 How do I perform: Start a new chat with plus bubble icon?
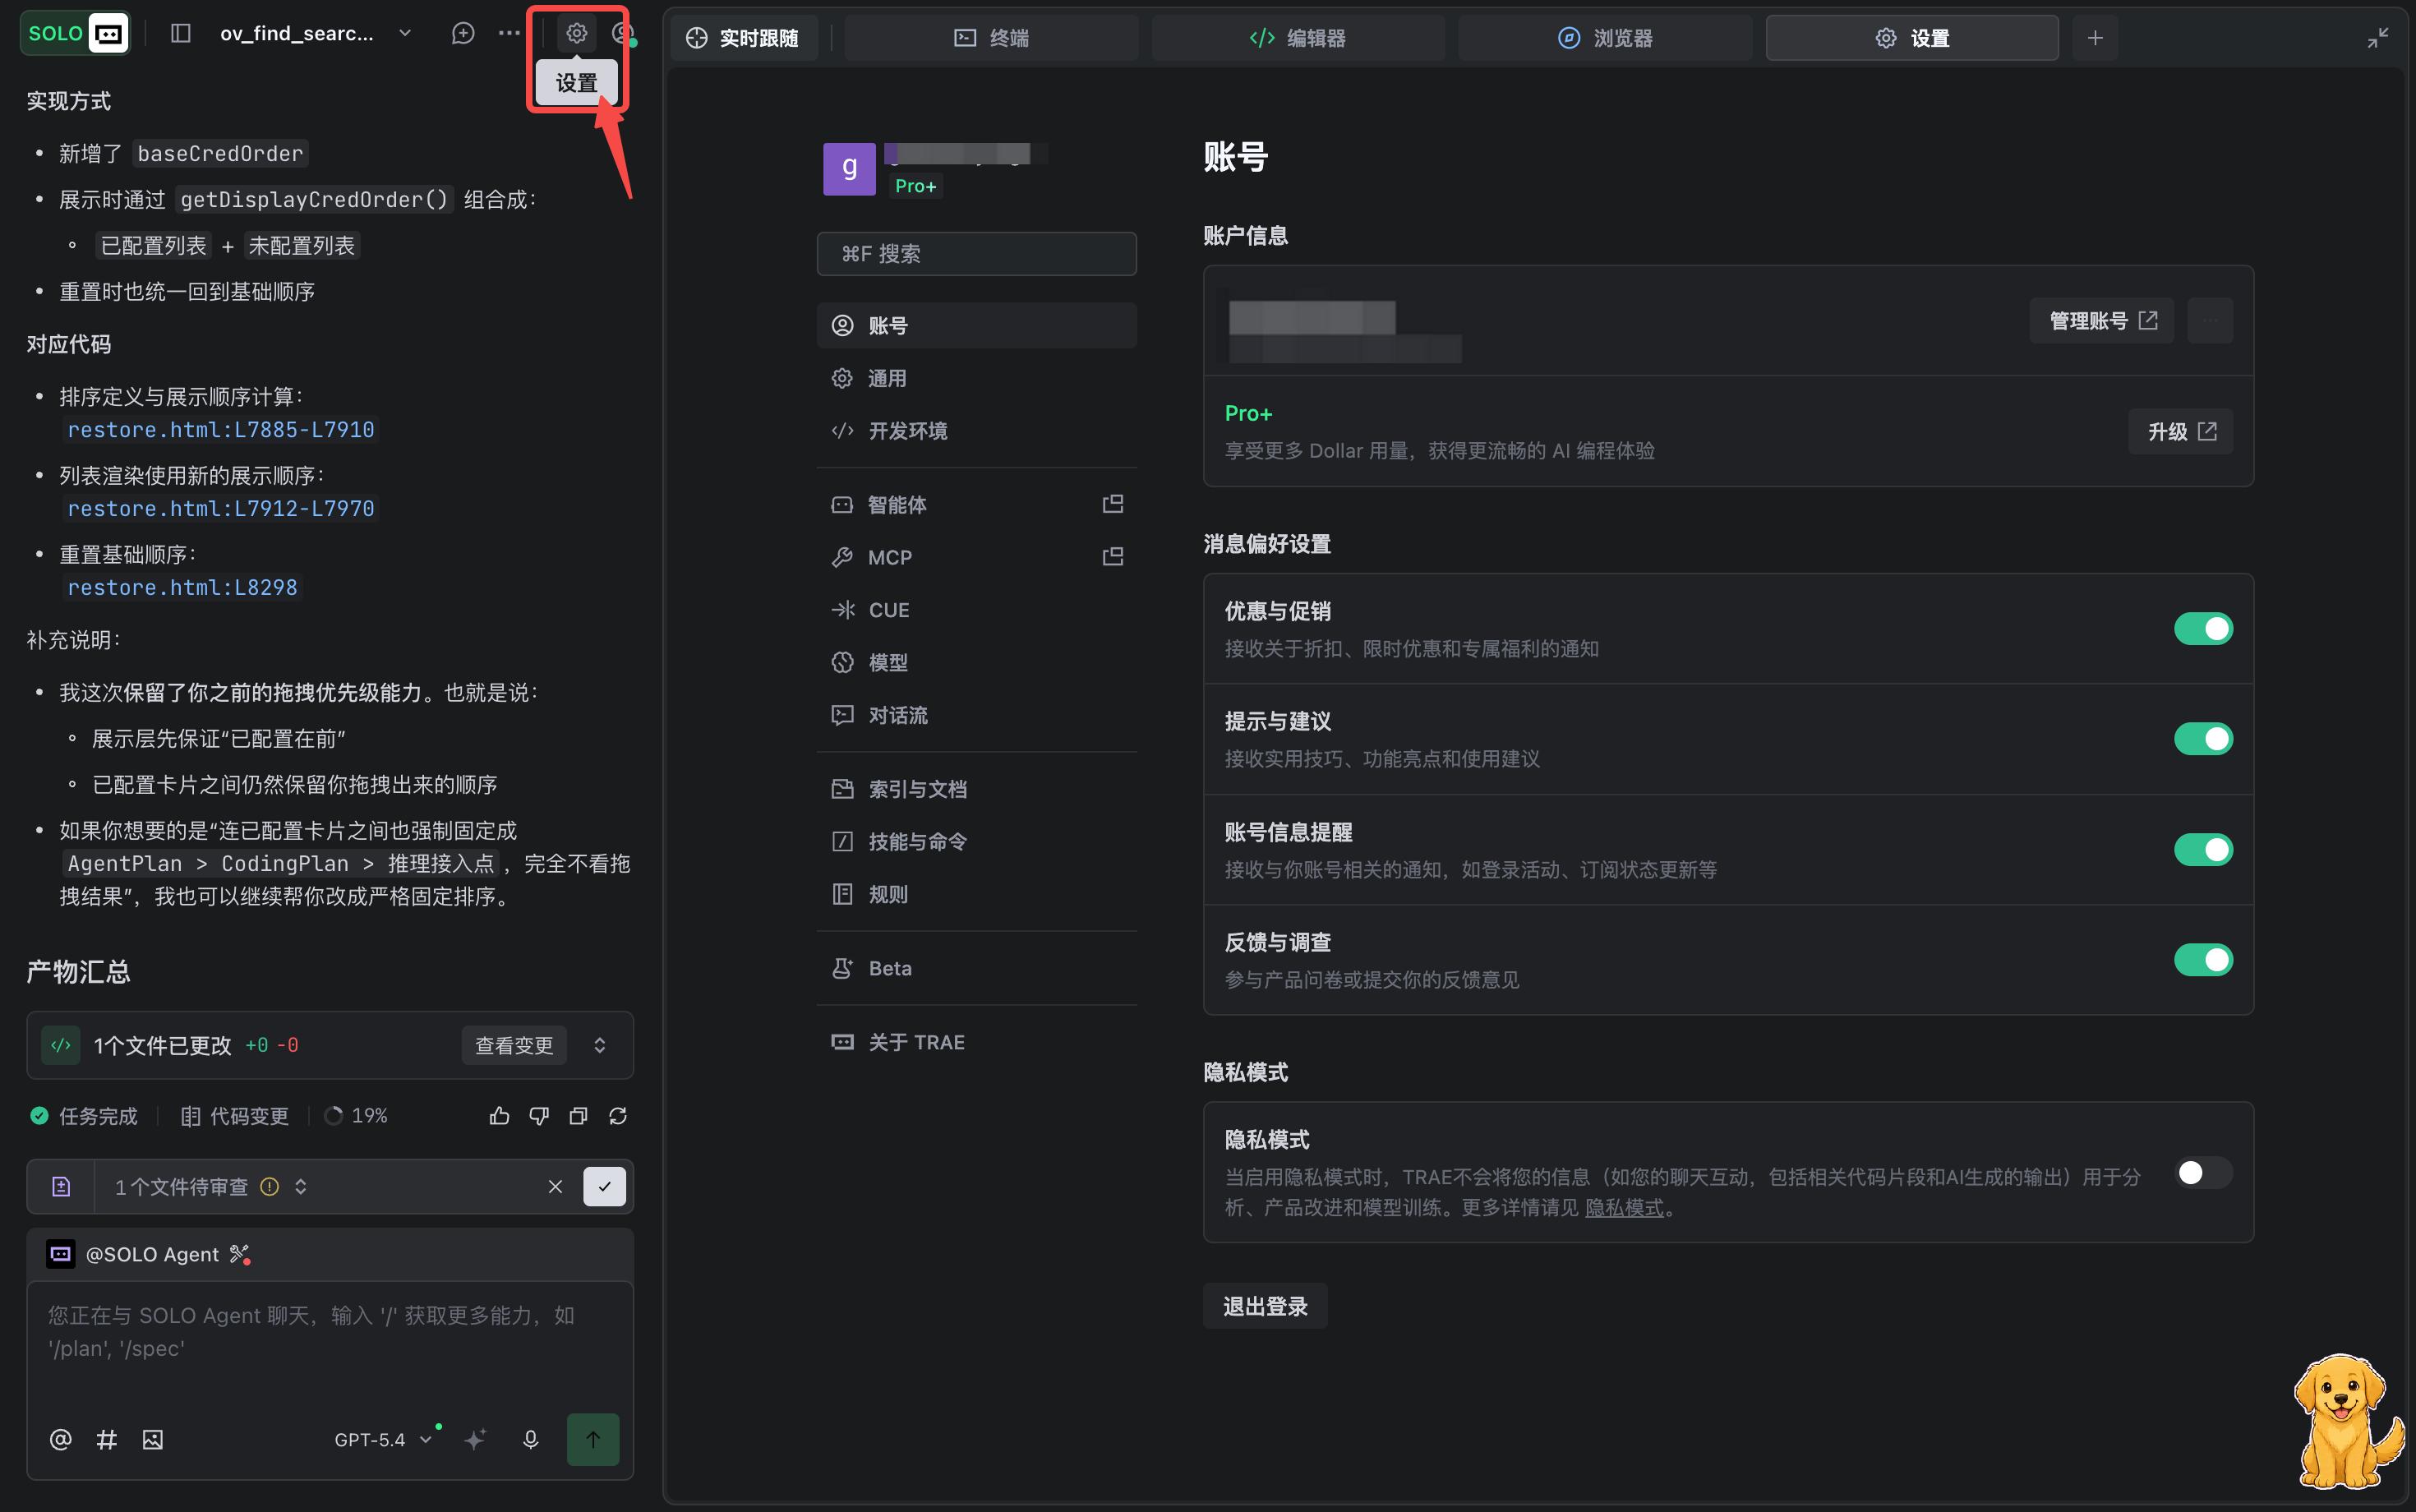[x=462, y=34]
